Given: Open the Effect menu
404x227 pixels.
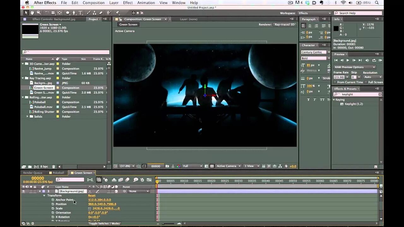Looking at the screenshot, I should [x=128, y=3].
